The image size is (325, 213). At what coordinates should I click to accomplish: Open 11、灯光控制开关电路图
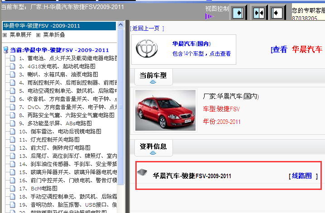coord(49,140)
